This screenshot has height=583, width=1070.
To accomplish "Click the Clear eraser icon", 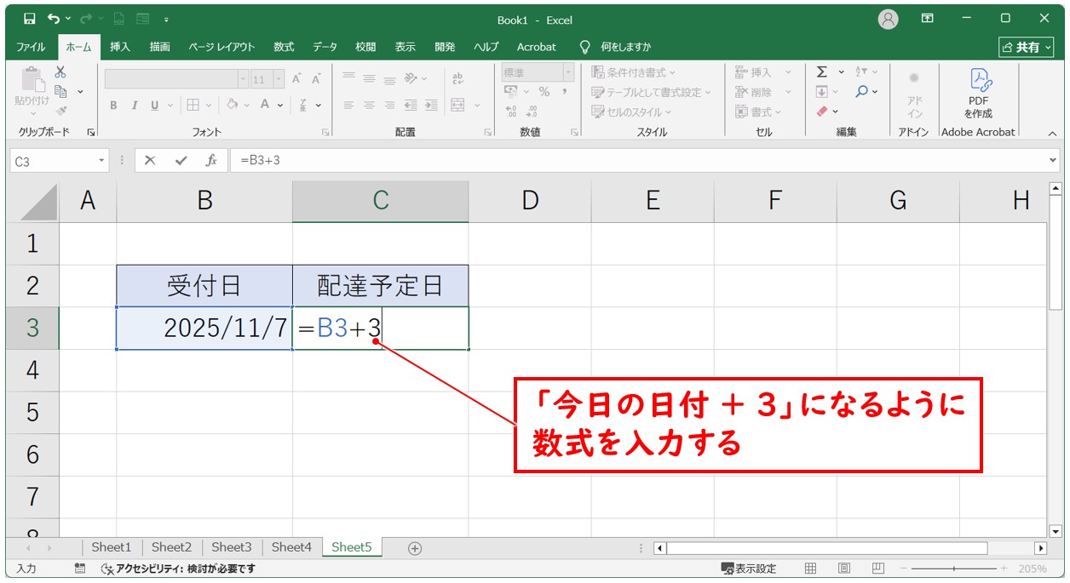I will [x=823, y=111].
